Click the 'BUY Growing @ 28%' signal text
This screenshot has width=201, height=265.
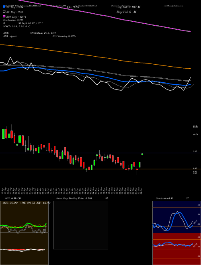[64, 36]
